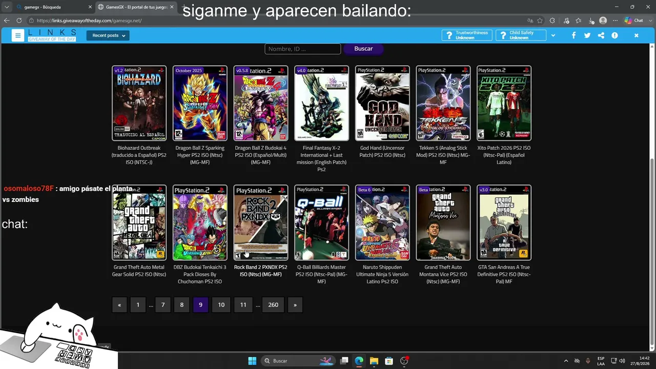Click the report exclamation icon

click(614, 35)
